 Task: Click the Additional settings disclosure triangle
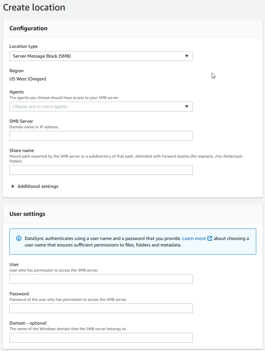coord(13,186)
